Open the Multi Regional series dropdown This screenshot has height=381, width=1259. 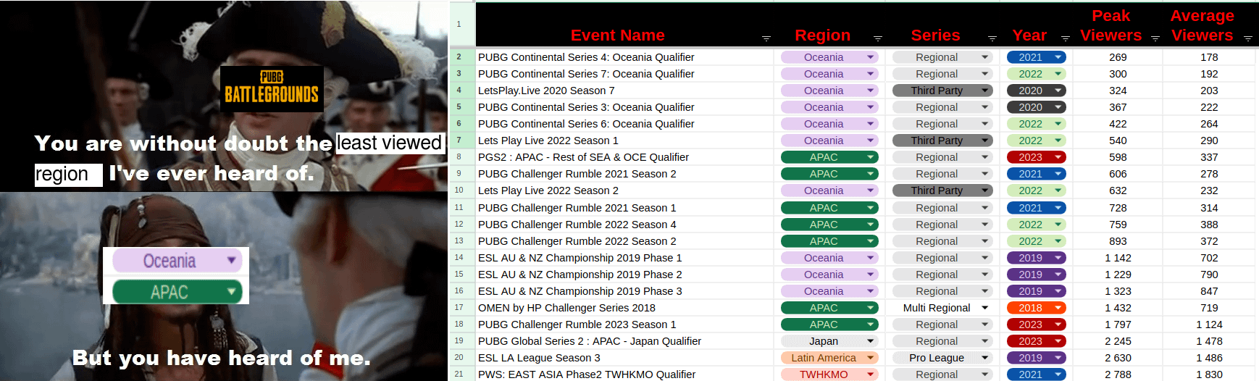(x=984, y=308)
